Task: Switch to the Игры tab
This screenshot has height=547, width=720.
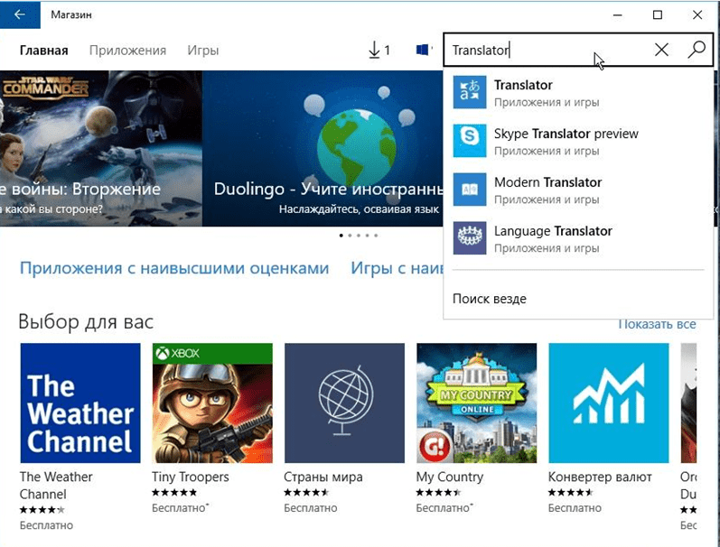Action: pos(203,51)
